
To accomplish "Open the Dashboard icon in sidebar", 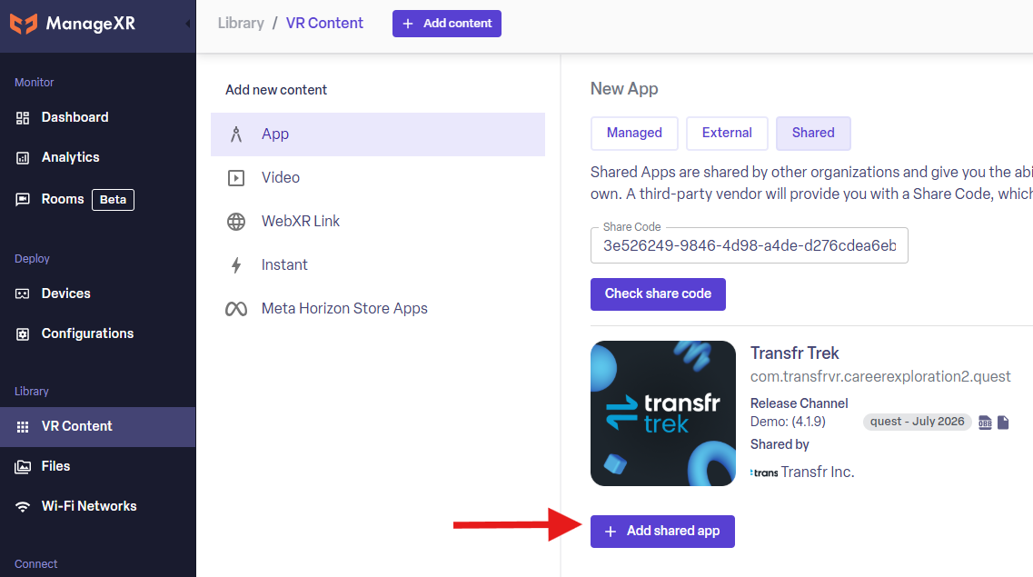I will pyautogui.click(x=23, y=118).
